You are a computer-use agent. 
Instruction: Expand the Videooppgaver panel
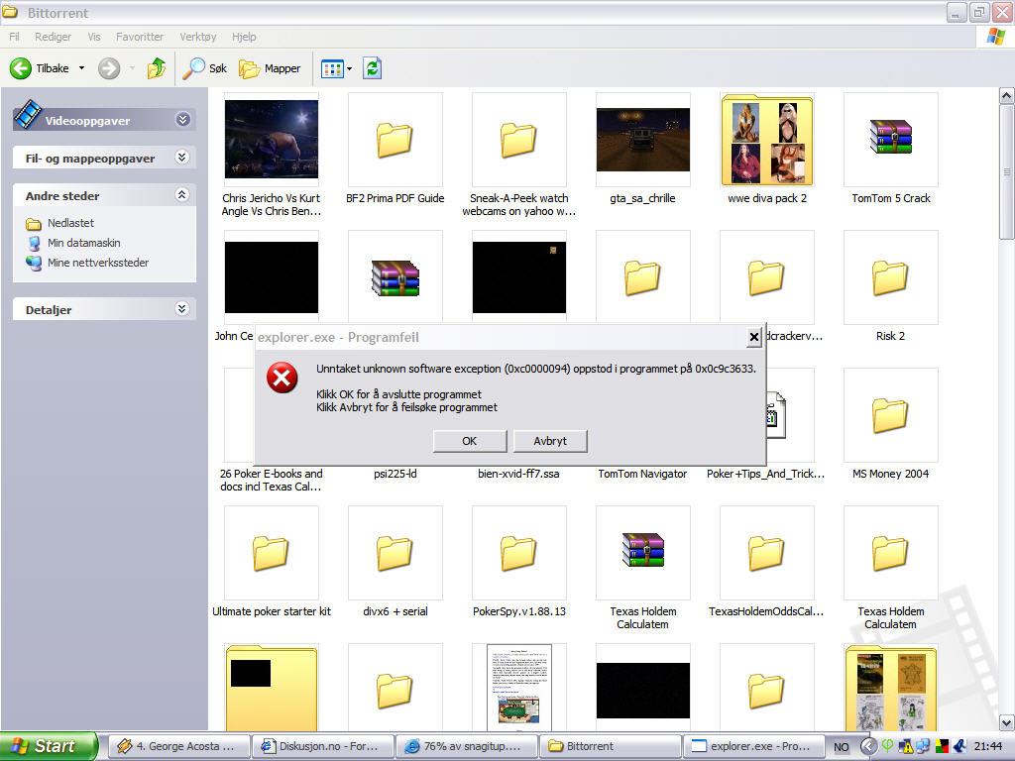click(x=182, y=120)
